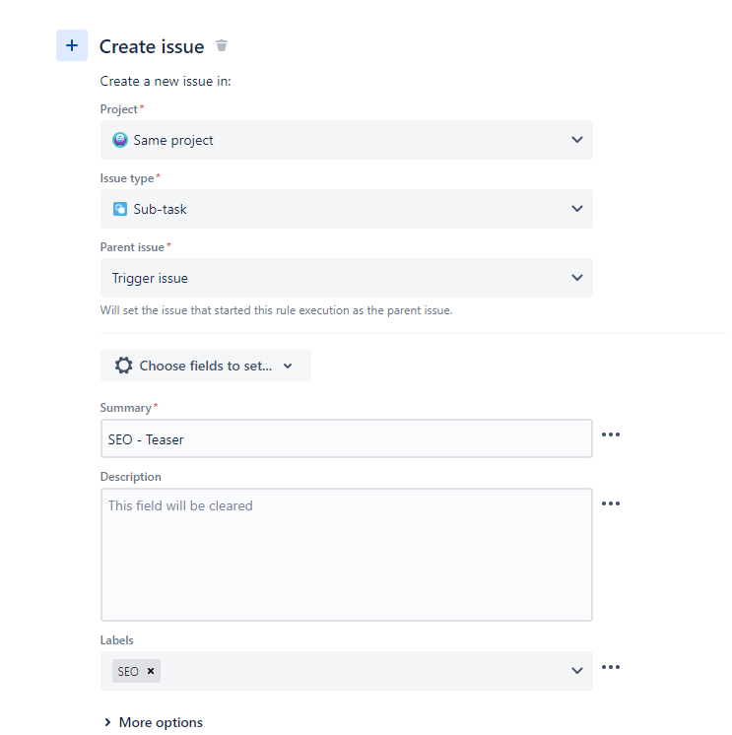Open the Choose fields to set menu

point(206,366)
